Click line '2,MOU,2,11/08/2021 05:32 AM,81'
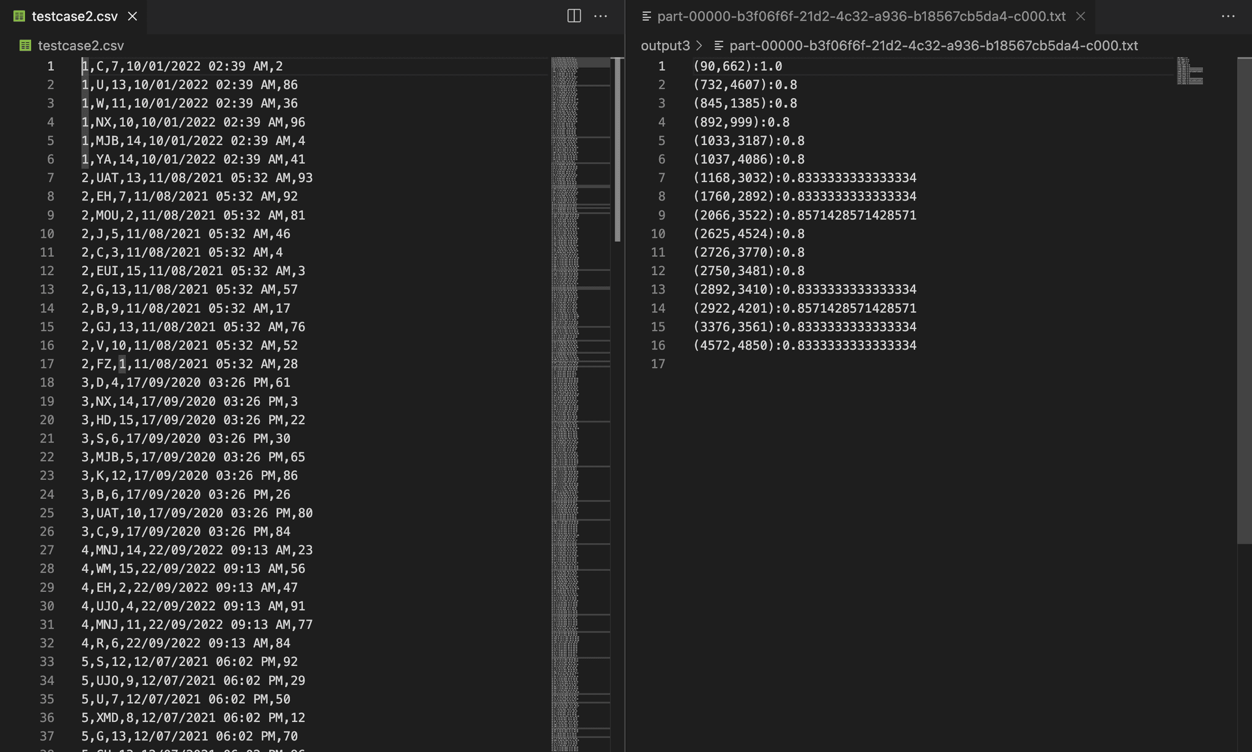The image size is (1252, 752). tap(193, 215)
